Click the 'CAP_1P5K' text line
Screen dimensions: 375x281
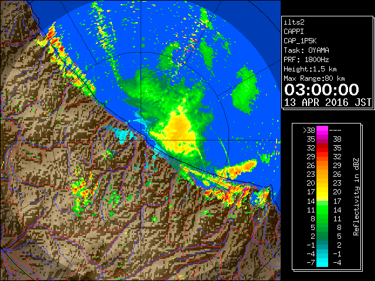(300, 41)
